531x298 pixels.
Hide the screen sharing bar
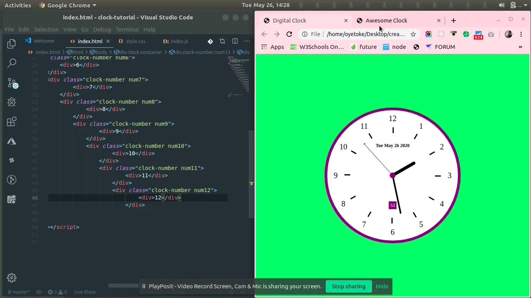coord(382,286)
